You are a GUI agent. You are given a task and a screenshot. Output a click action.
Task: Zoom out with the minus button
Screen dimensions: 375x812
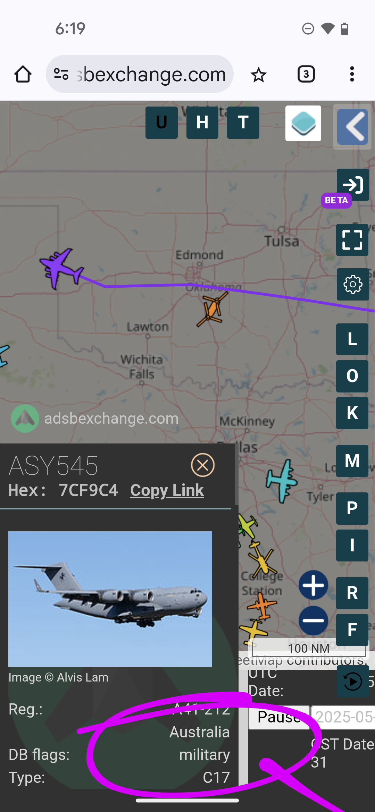pos(313,620)
